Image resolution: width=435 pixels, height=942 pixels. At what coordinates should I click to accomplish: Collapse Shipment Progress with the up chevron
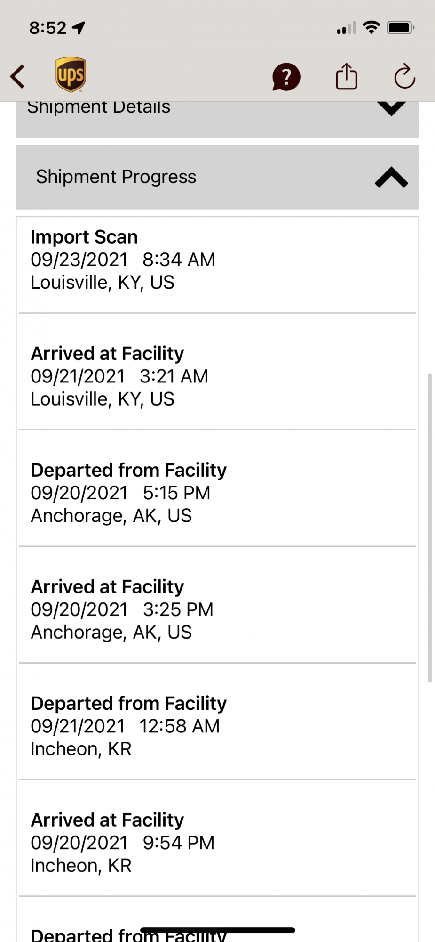point(391,178)
